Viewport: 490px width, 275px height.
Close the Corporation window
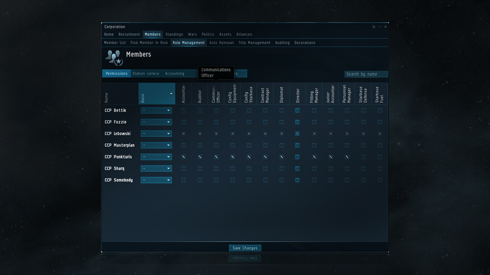click(x=385, y=27)
